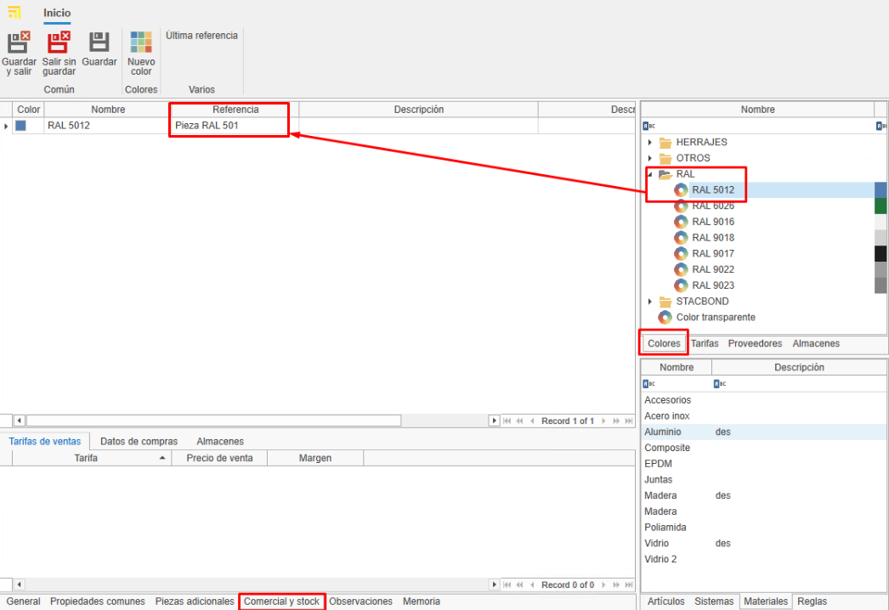Select the Proveedores panel tab

[x=756, y=343]
